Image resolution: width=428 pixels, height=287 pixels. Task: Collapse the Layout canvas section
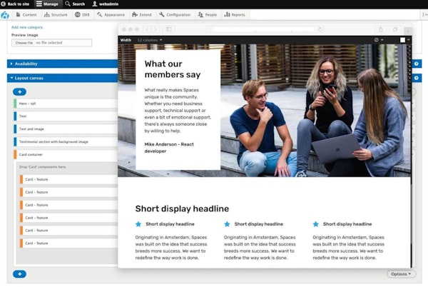pos(29,77)
